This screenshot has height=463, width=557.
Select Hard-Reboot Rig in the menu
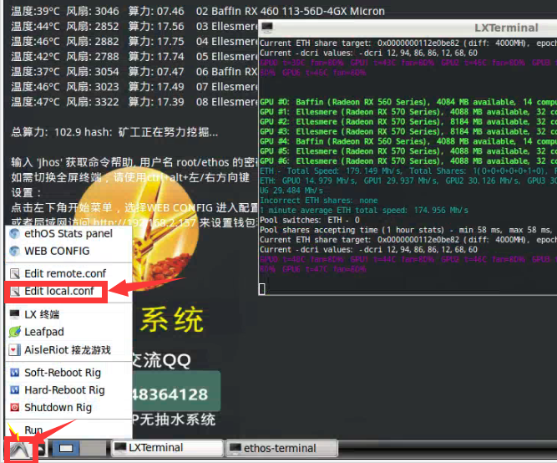coord(64,390)
